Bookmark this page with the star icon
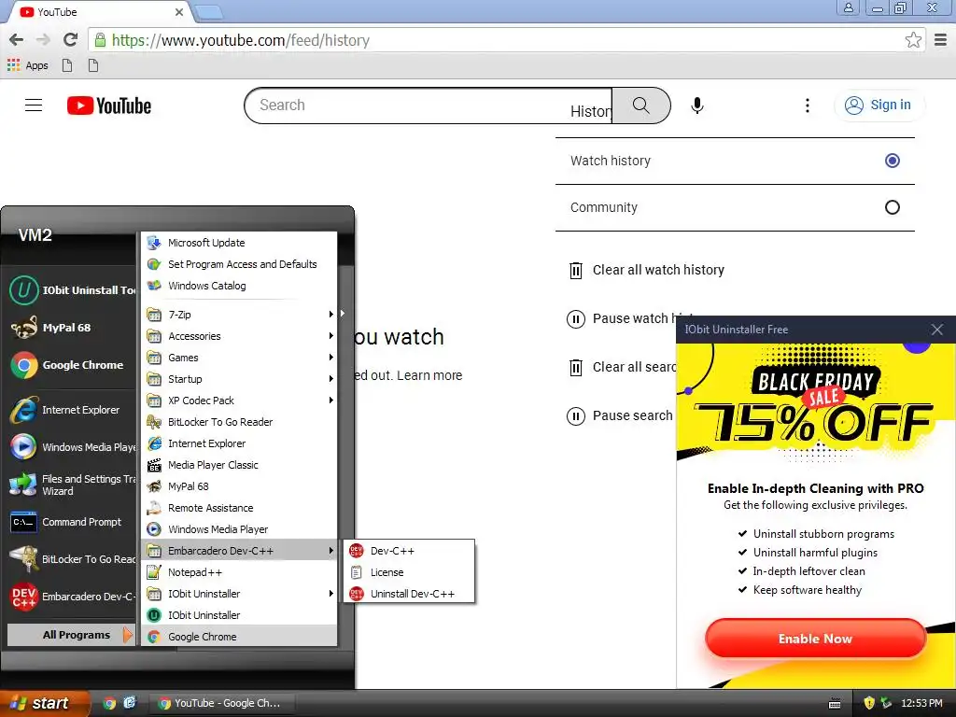 (913, 40)
